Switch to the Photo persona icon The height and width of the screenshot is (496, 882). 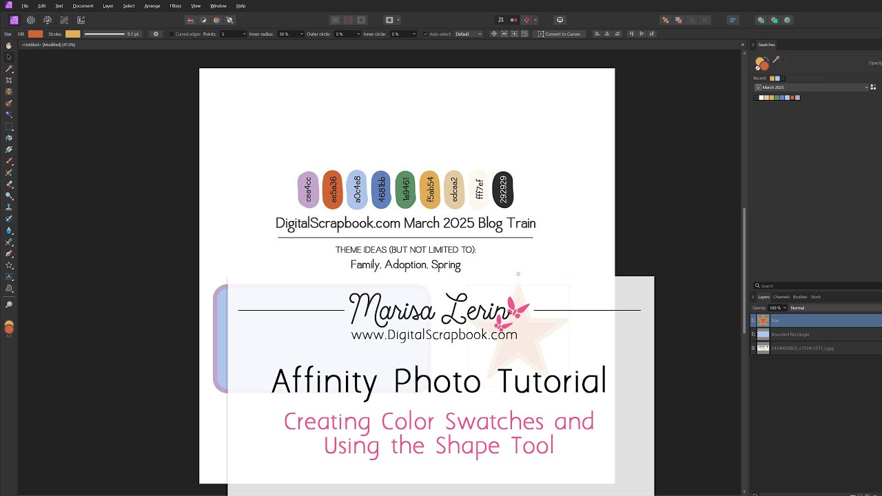(x=14, y=20)
